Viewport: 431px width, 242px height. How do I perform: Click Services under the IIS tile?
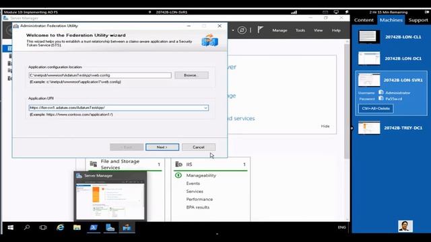pyautogui.click(x=195, y=191)
